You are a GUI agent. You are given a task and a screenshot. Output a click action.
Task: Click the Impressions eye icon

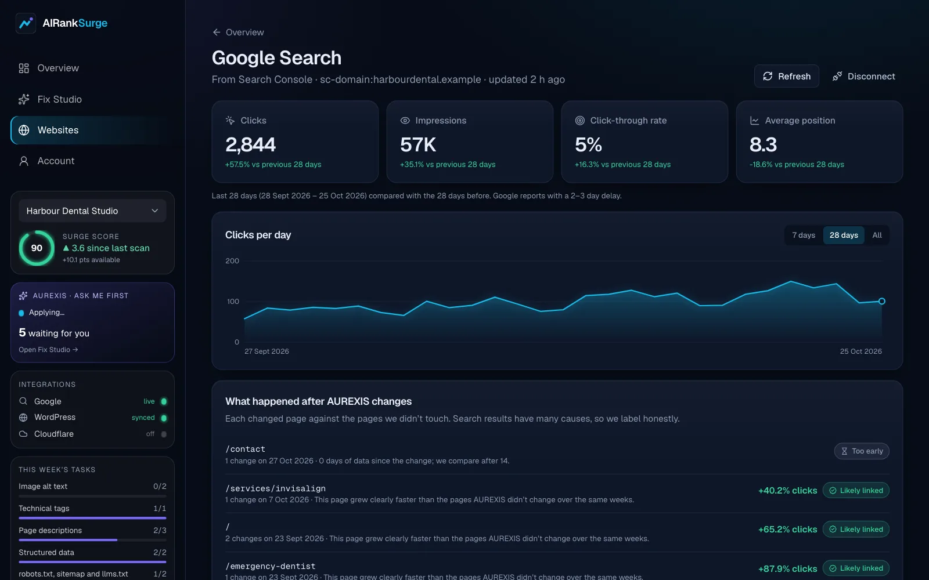pos(405,121)
